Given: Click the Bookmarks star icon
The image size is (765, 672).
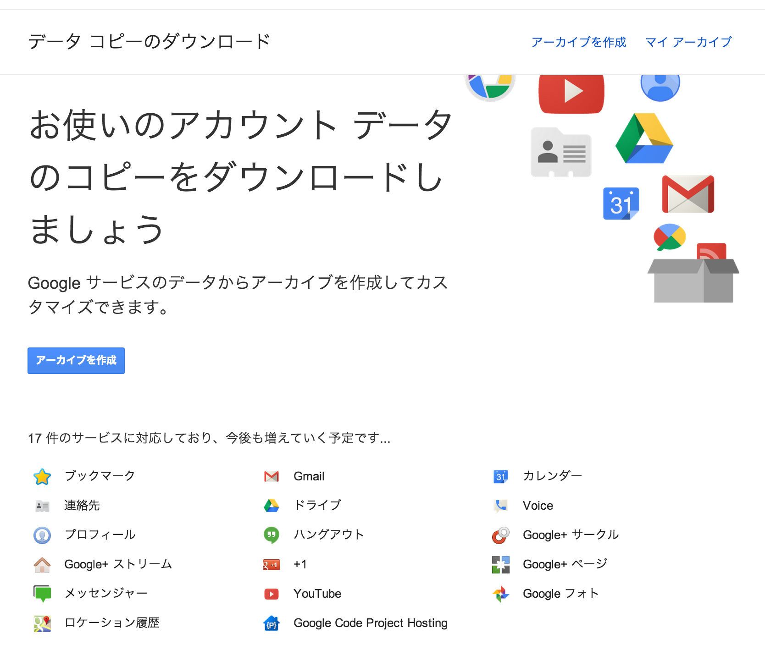Looking at the screenshot, I should tap(42, 477).
